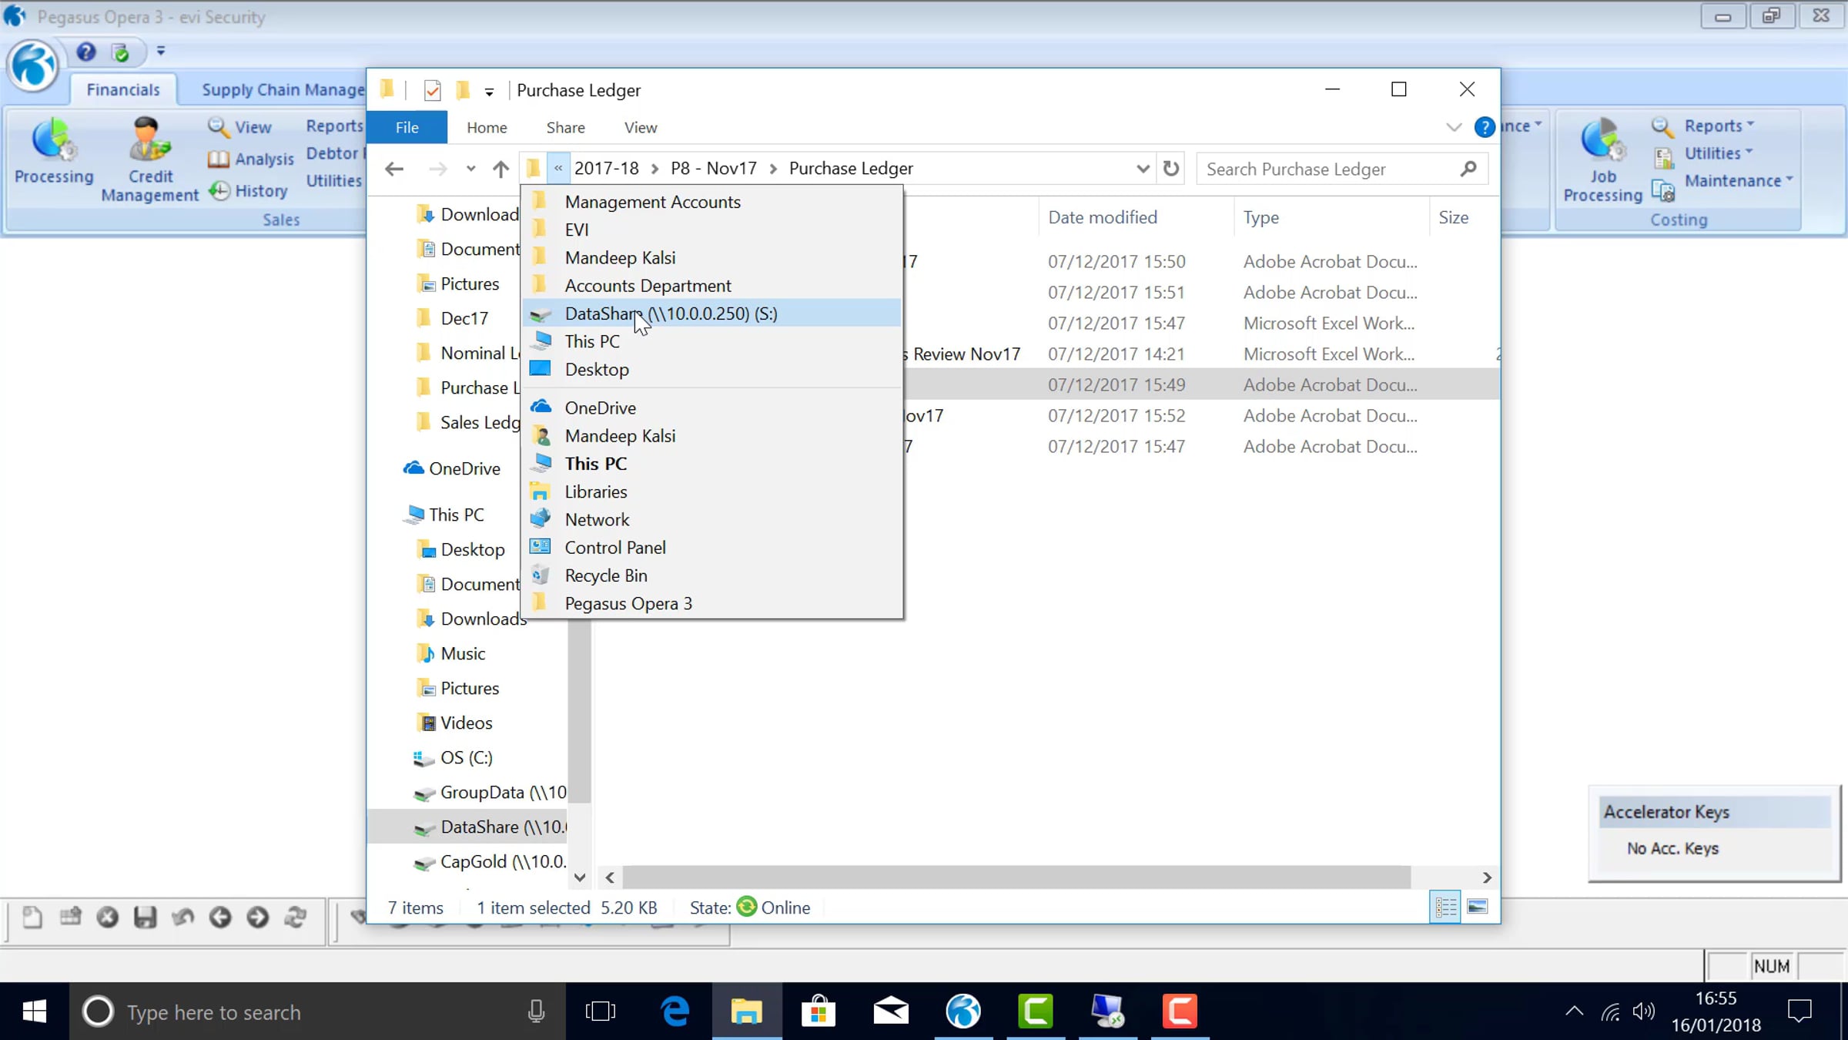1848x1040 pixels.
Task: Expand the Explorer ribbon chevron
Action: tap(1453, 127)
